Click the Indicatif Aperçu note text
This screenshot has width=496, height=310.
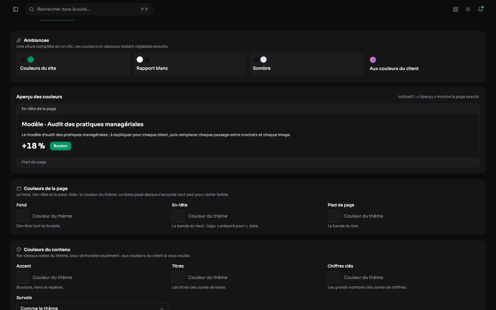(x=439, y=97)
